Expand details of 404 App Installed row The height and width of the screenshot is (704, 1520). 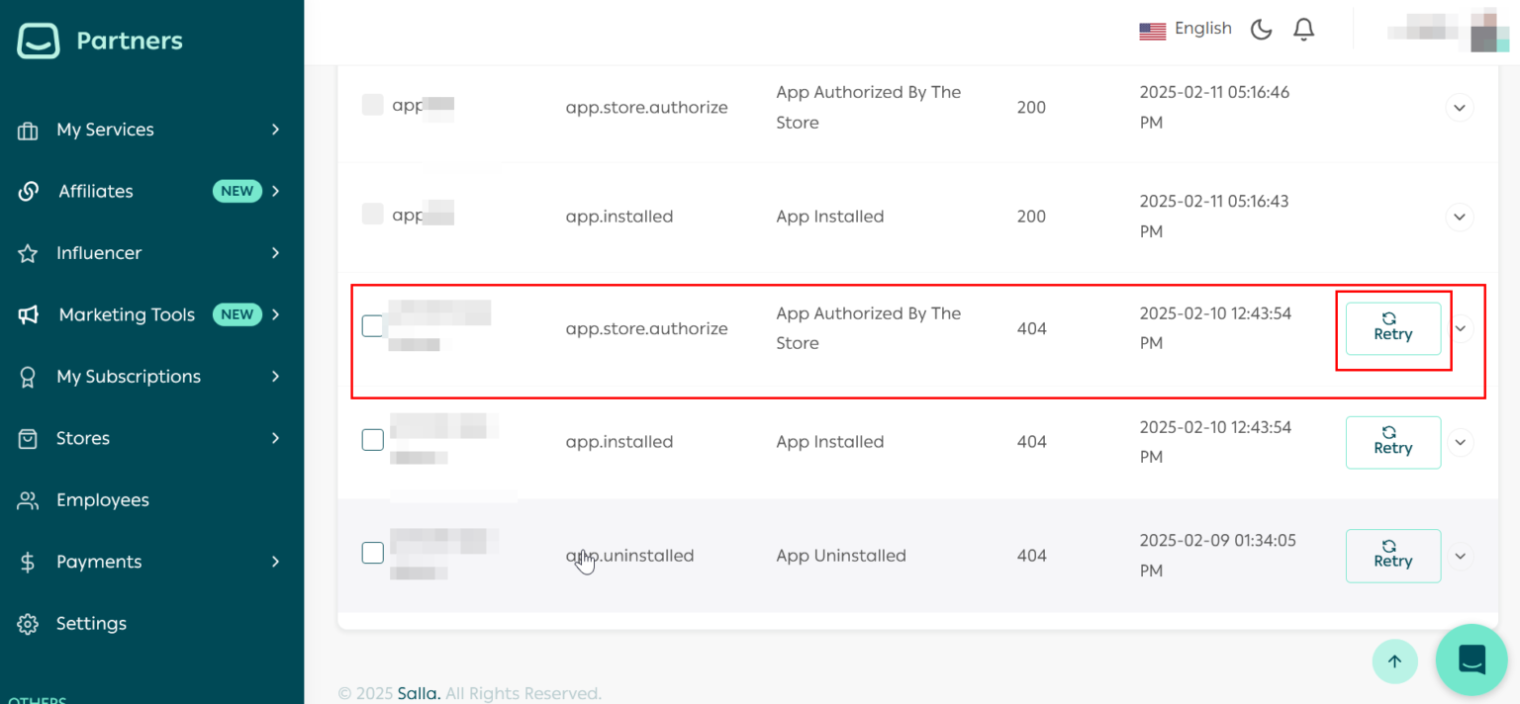[1460, 442]
